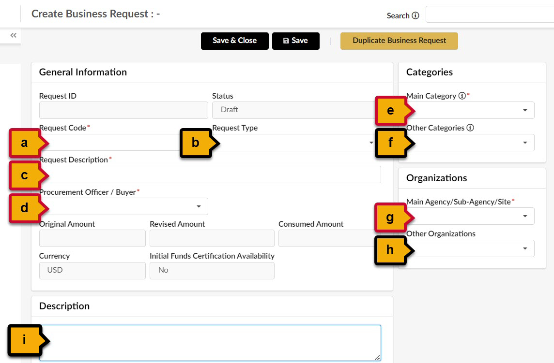
Task: Click the Revised Amount field
Action: pos(212,238)
